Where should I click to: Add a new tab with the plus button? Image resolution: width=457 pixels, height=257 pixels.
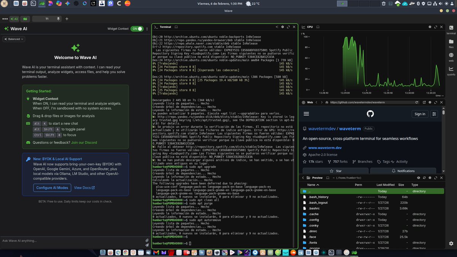[x=67, y=19]
